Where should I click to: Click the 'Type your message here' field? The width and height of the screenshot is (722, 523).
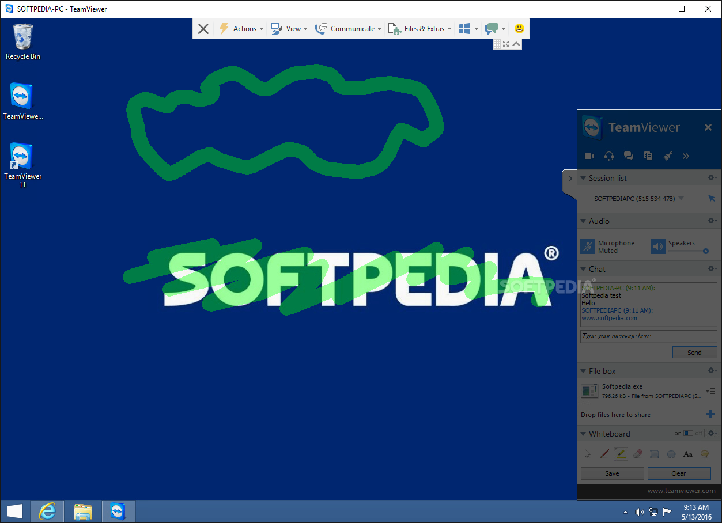[x=648, y=336]
